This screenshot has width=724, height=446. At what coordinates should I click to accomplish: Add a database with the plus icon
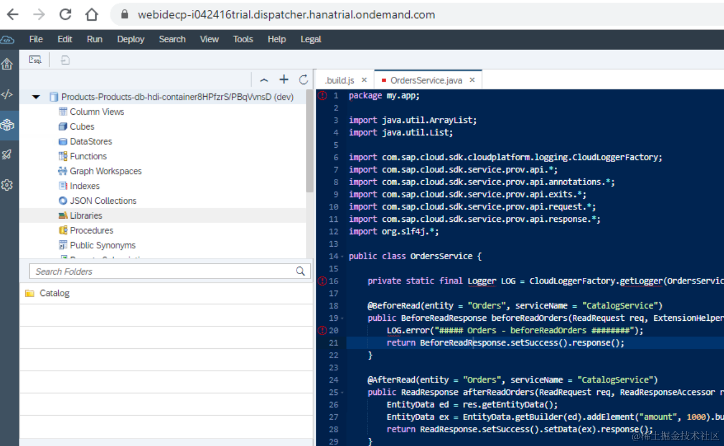pos(284,80)
